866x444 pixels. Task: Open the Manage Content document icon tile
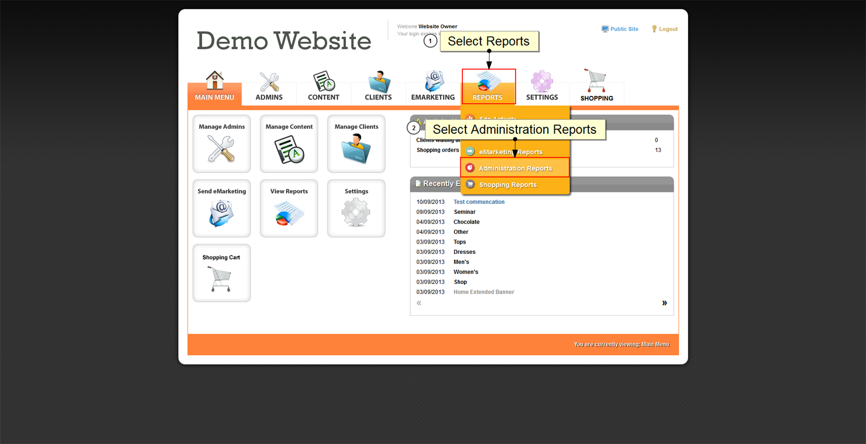(289, 144)
